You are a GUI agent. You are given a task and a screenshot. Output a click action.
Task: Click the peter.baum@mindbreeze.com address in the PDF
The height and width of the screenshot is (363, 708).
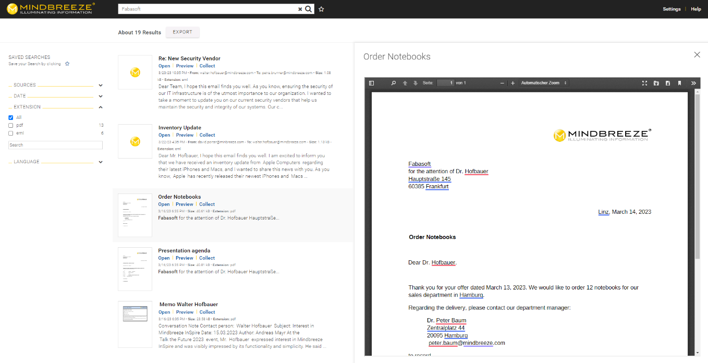coord(467,343)
